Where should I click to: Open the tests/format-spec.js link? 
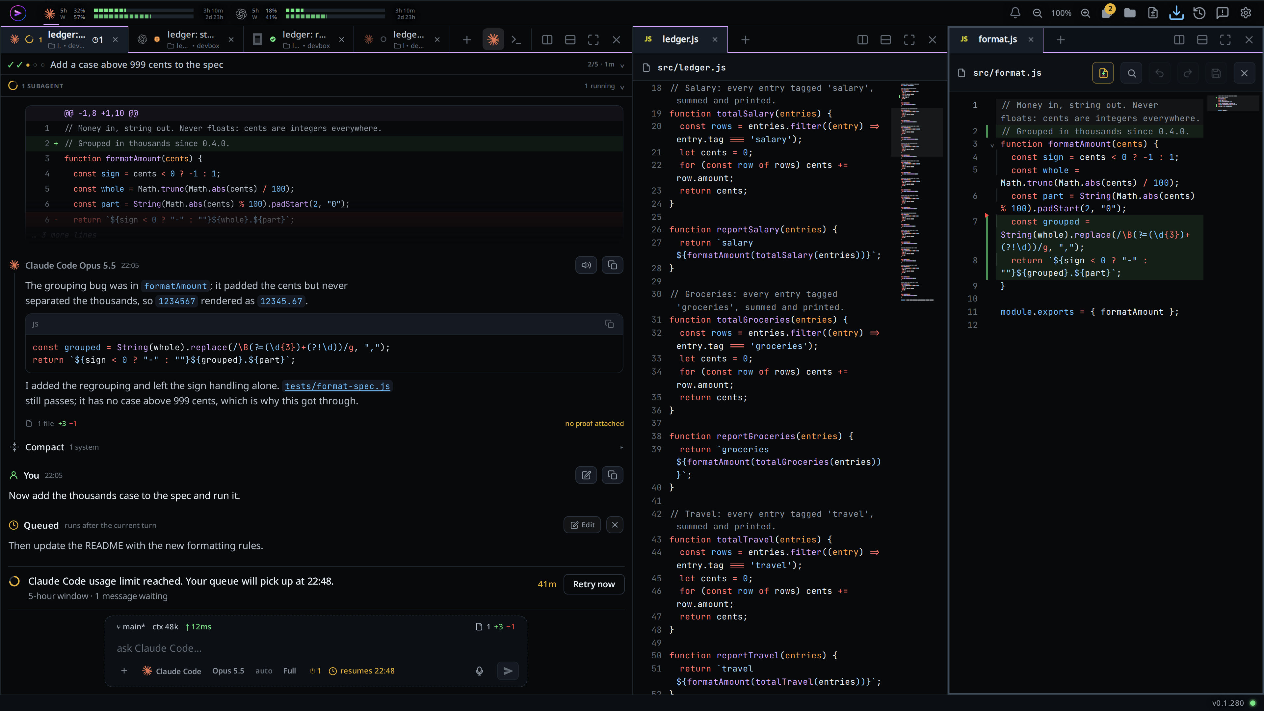coord(337,386)
